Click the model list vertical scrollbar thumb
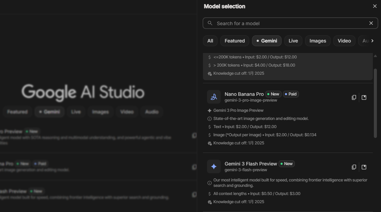Viewport: 381px width, 212px height. [375, 102]
